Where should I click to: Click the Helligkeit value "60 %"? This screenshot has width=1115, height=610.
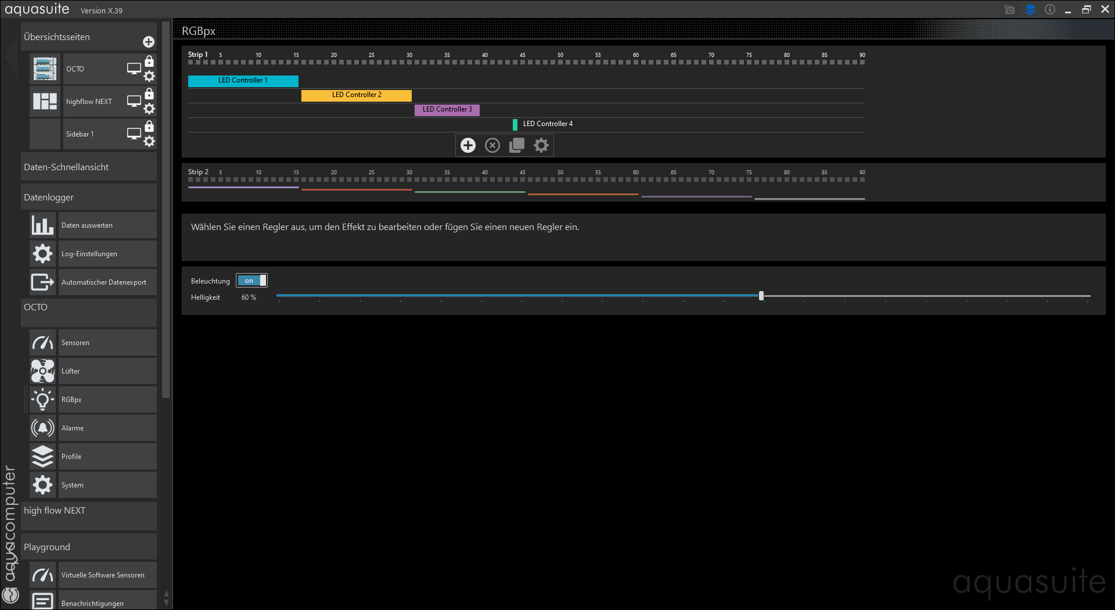249,297
